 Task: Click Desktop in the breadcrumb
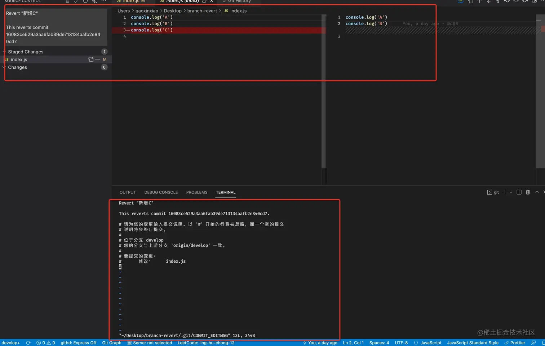coord(173,11)
